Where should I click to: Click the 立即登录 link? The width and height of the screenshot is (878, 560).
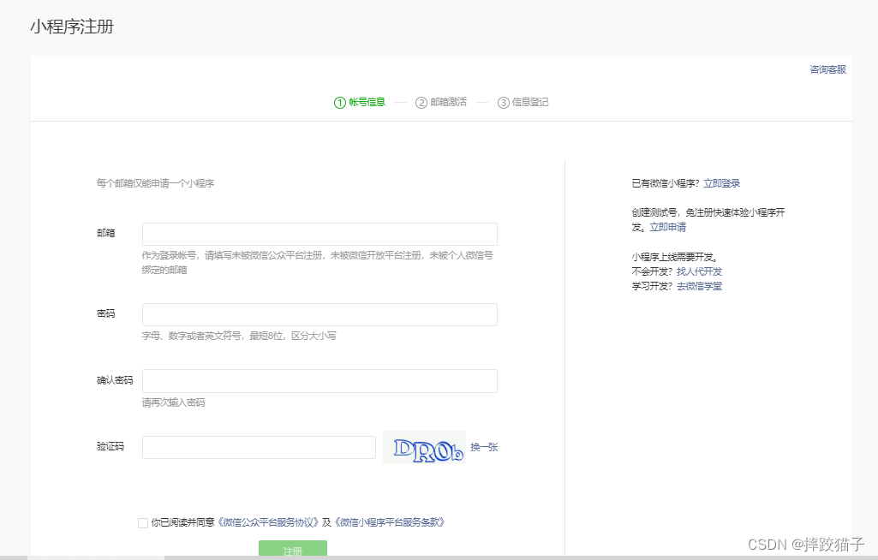pyautogui.click(x=722, y=183)
